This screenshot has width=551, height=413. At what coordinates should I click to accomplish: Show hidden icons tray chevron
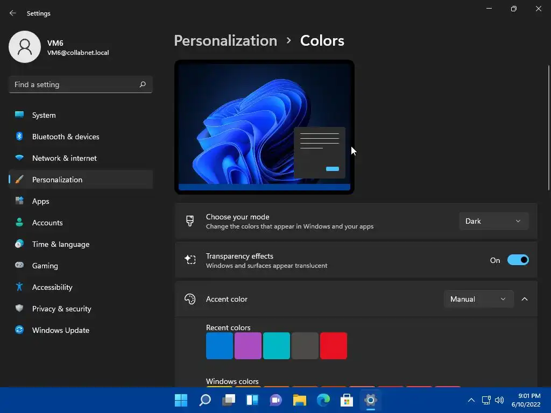coord(471,400)
